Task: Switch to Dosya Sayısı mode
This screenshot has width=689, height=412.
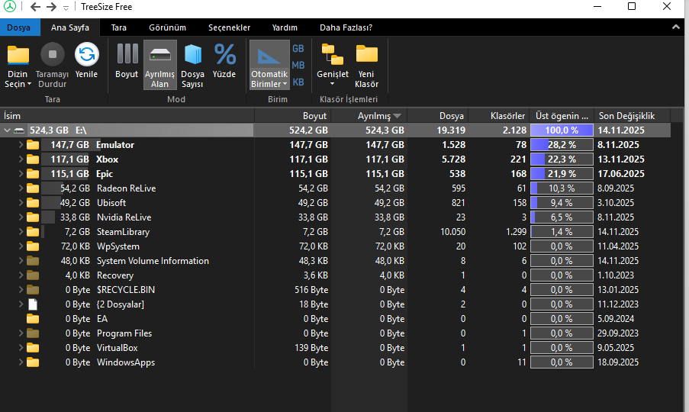Action: click(192, 66)
